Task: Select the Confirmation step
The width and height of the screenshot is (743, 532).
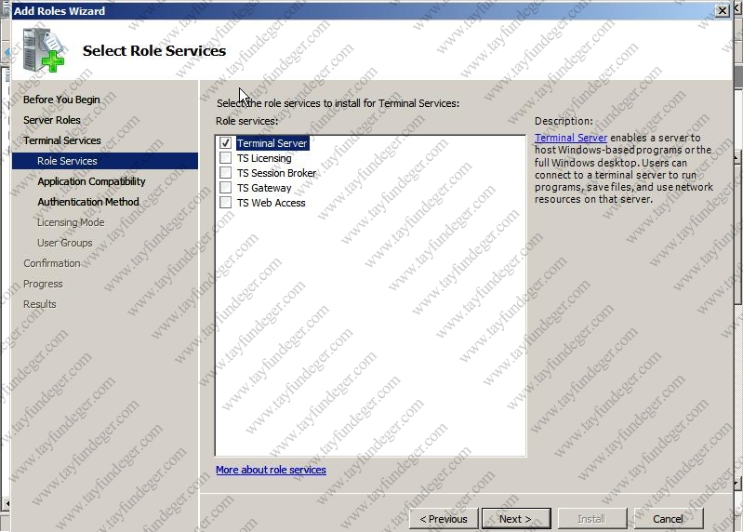Action: tap(52, 263)
